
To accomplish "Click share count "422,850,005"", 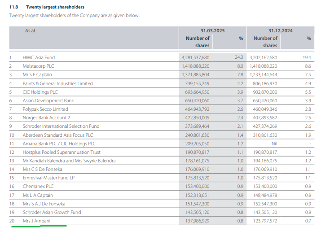I will pyautogui.click(x=197, y=118).
